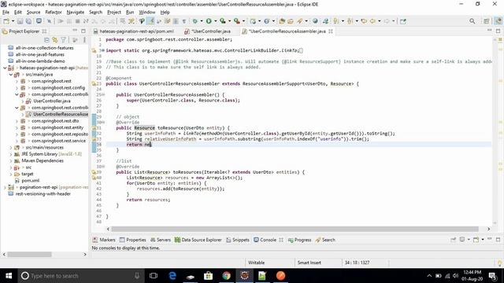Click the Skip All Breakpoints toolbar icon
Screen dimensions: 504x283
[49, 21]
